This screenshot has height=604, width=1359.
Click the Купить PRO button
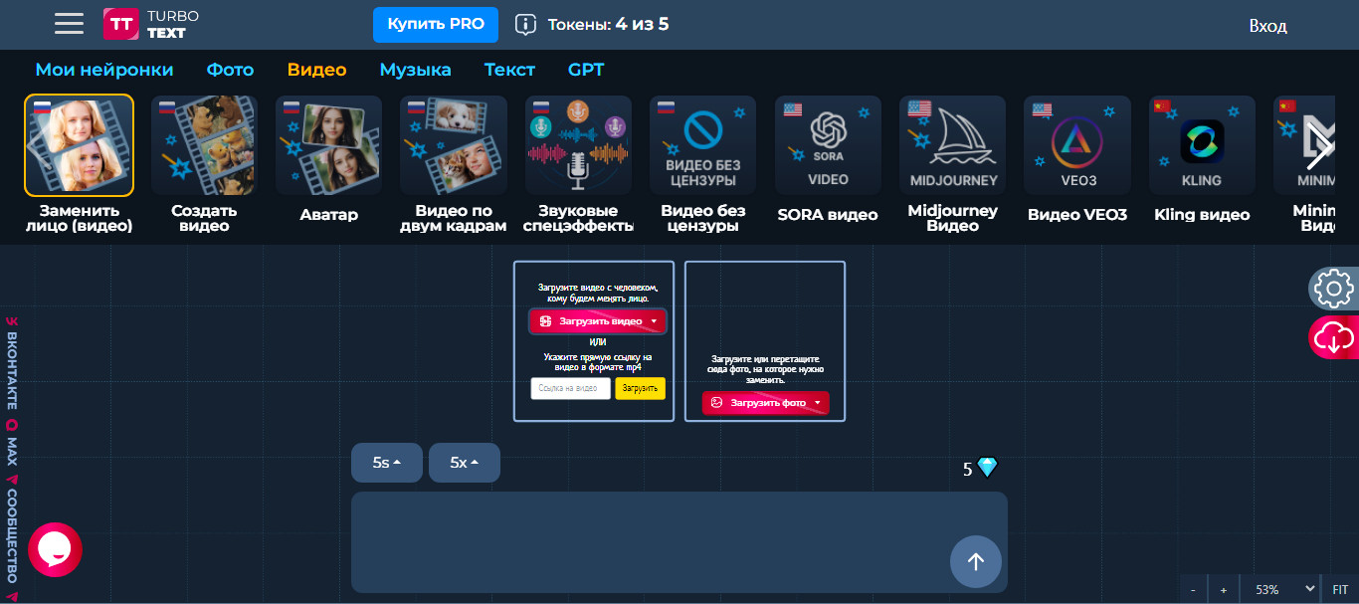click(x=436, y=24)
